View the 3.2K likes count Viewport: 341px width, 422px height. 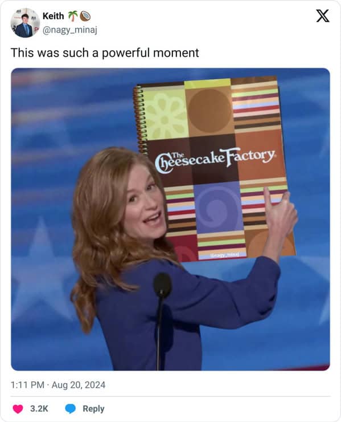point(39,408)
